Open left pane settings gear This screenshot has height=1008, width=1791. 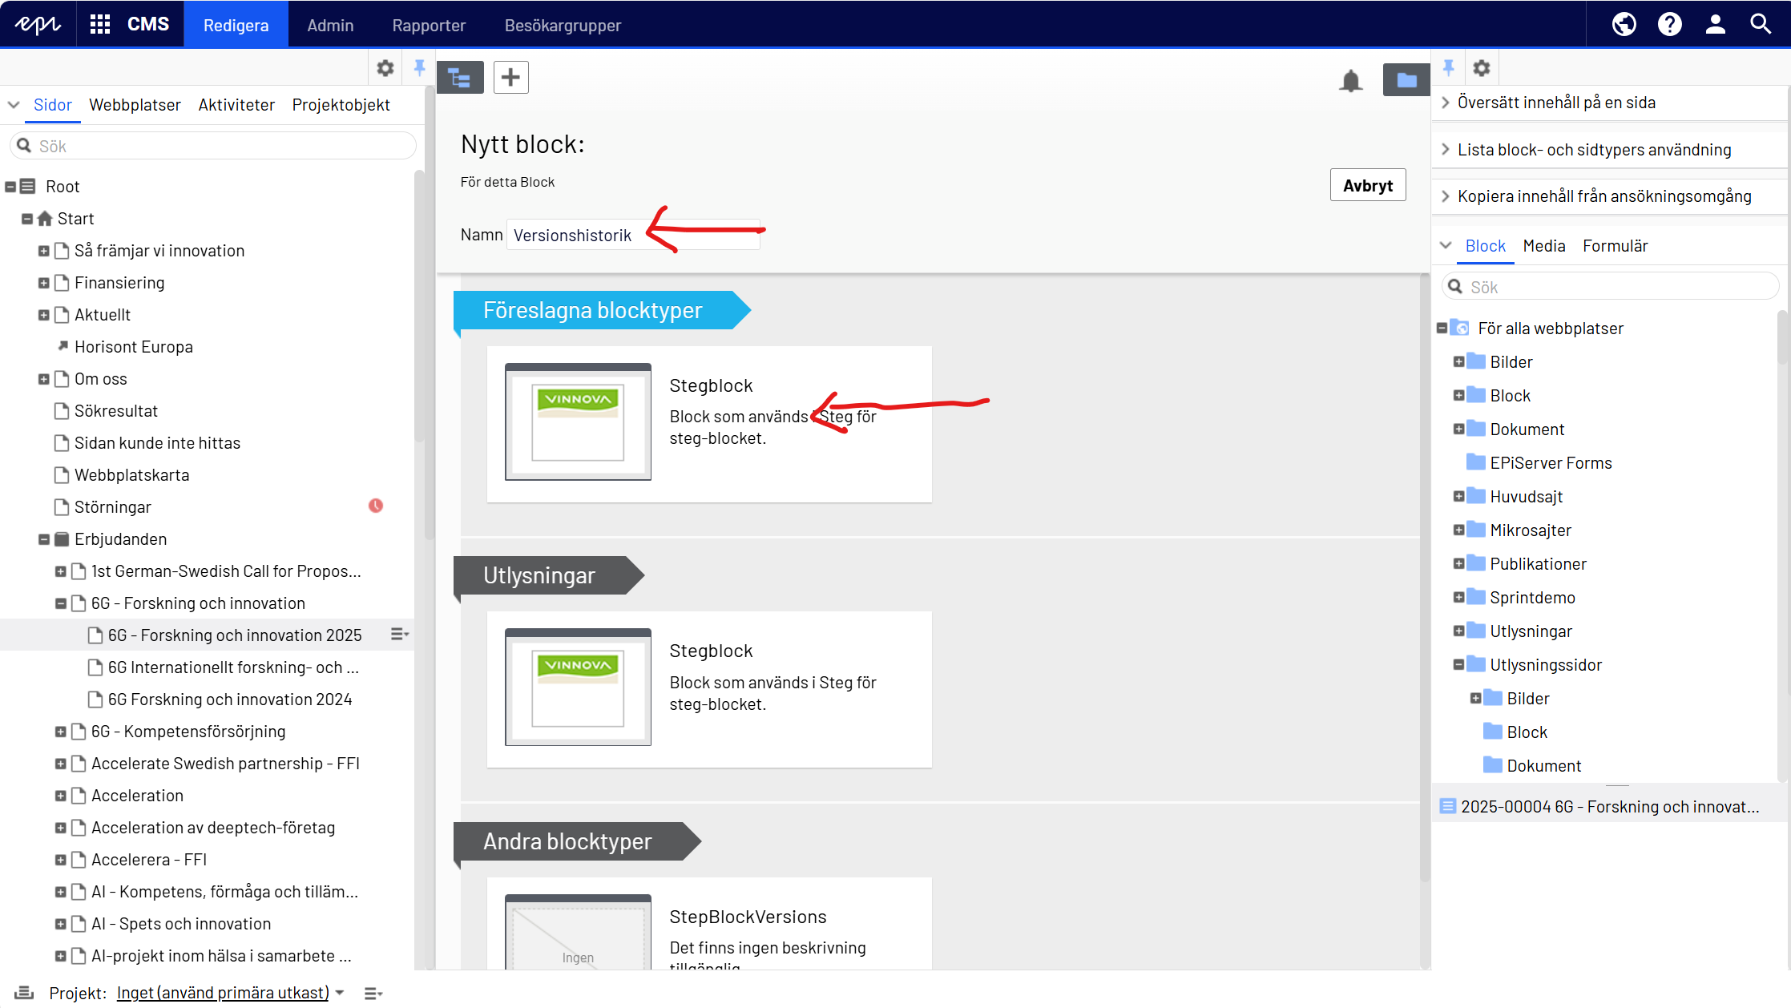pyautogui.click(x=385, y=68)
